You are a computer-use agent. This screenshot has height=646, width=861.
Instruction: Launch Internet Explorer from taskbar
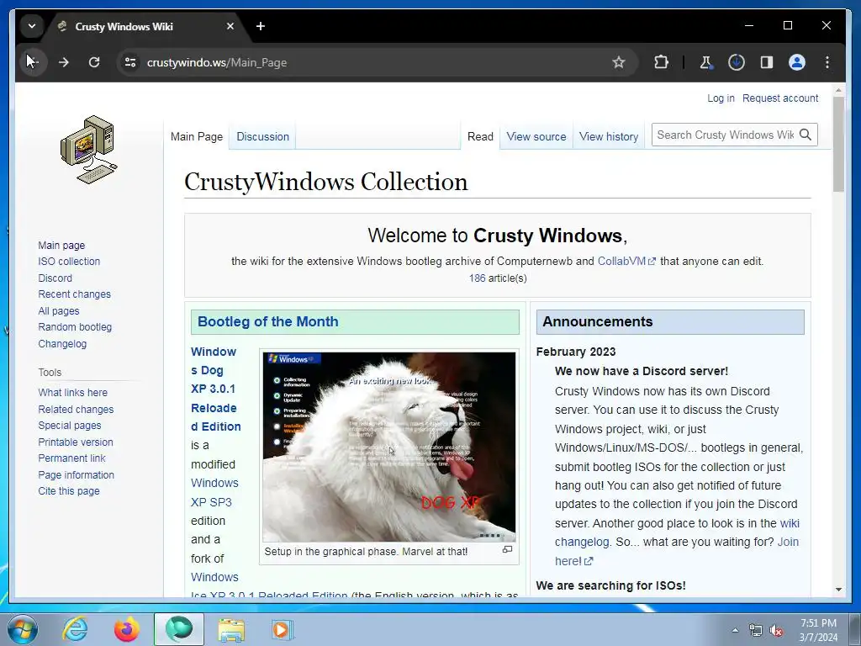(x=75, y=629)
